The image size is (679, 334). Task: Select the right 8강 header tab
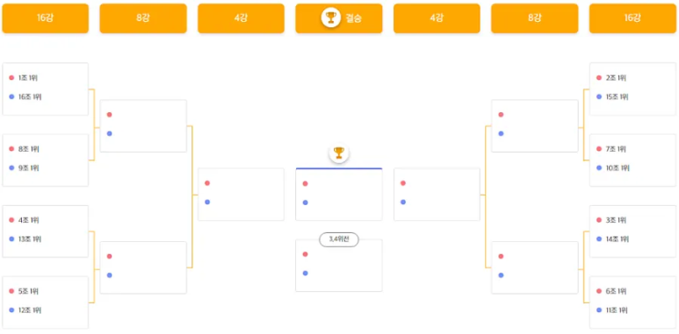pyautogui.click(x=534, y=18)
